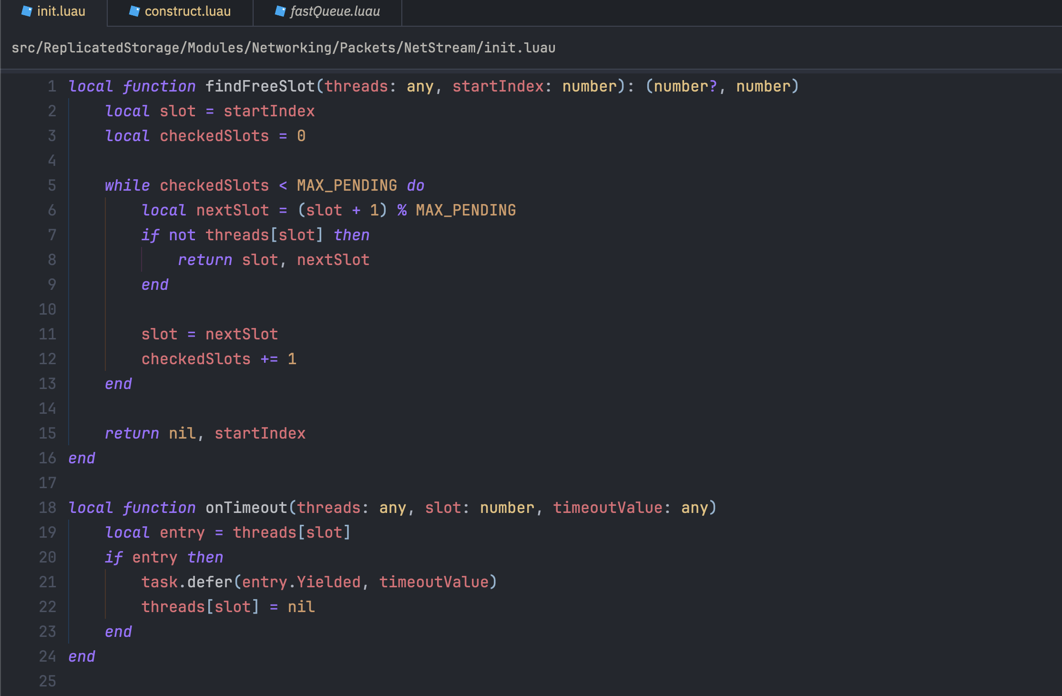Click line number 5 in gutter
This screenshot has width=1062, height=696.
coord(51,185)
